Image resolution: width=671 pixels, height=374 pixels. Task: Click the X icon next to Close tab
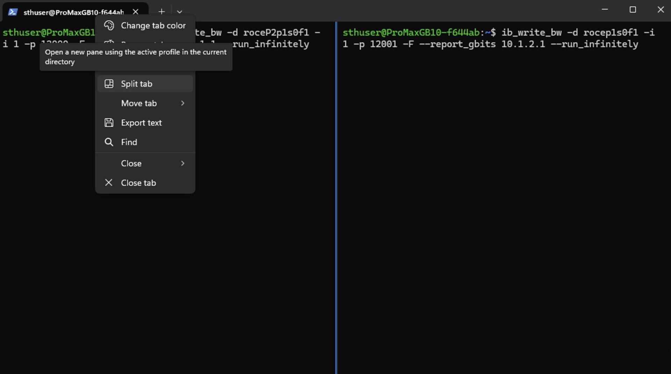tap(109, 183)
